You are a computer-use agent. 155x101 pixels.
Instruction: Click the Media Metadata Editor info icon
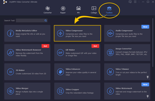pyautogui.click(x=11, y=33)
